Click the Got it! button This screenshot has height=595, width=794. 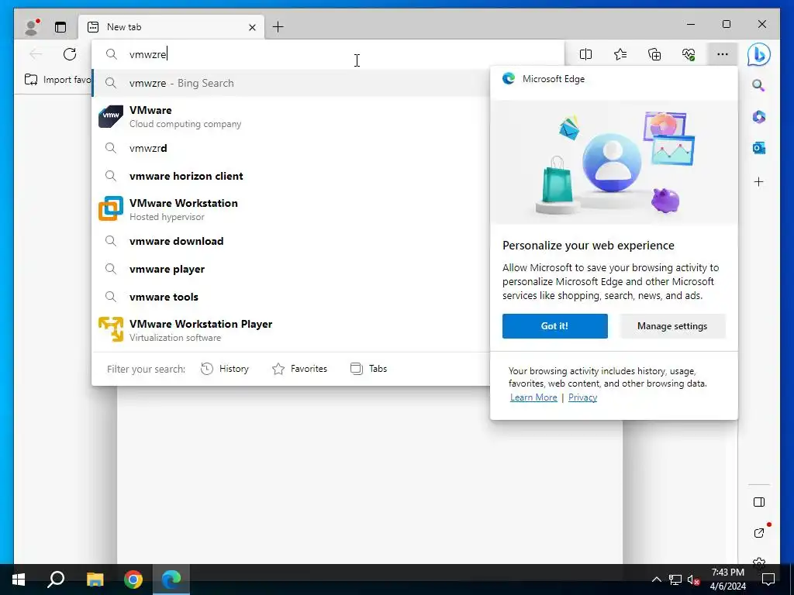pyautogui.click(x=555, y=326)
